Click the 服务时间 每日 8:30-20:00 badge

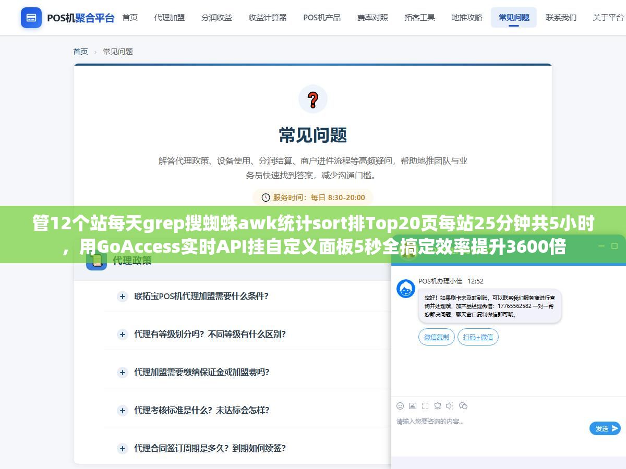point(313,198)
